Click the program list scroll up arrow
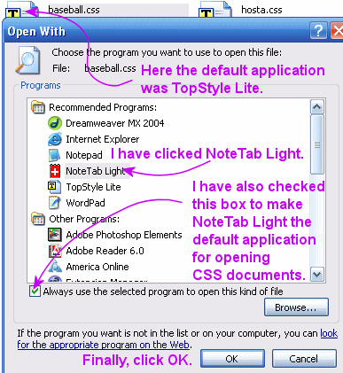Screen dimensions: 343x373 (x=317, y=106)
